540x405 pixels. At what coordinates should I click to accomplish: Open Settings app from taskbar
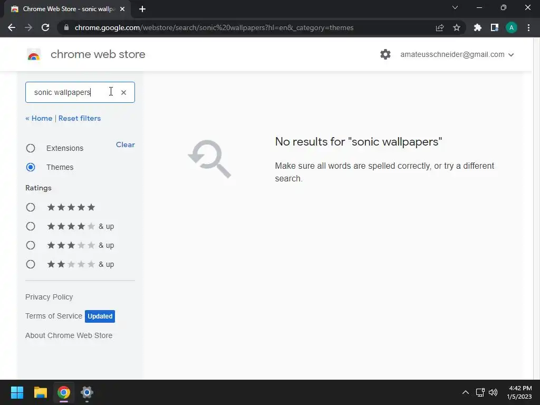coord(87,392)
